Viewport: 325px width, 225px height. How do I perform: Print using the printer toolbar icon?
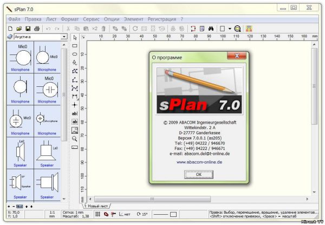pyautogui.click(x=37, y=29)
